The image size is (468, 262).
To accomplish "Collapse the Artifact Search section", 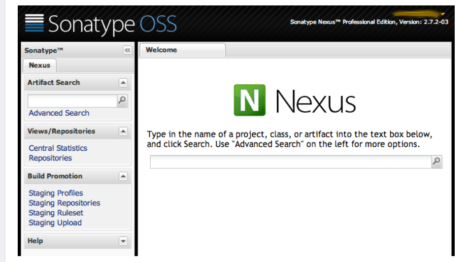I will (123, 83).
